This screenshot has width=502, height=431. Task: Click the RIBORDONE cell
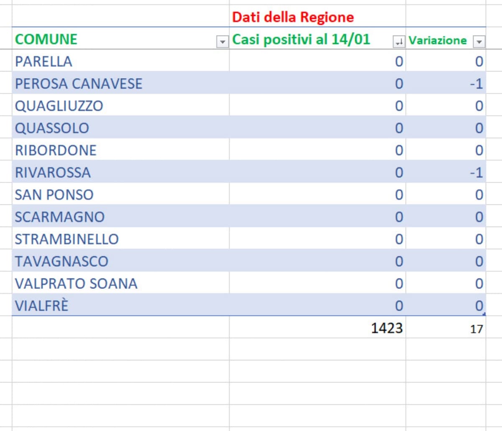tap(56, 150)
